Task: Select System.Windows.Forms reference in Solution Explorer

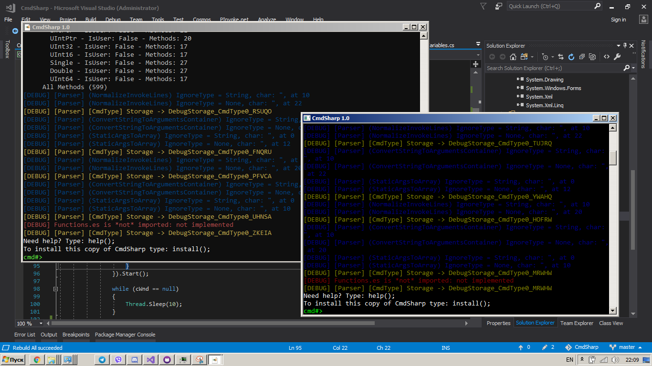Action: pos(553,88)
